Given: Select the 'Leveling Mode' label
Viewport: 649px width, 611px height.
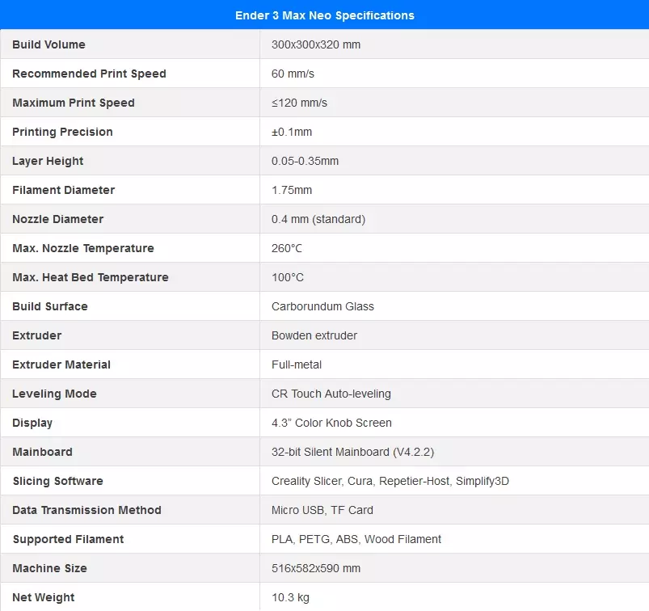Looking at the screenshot, I should click(54, 394).
